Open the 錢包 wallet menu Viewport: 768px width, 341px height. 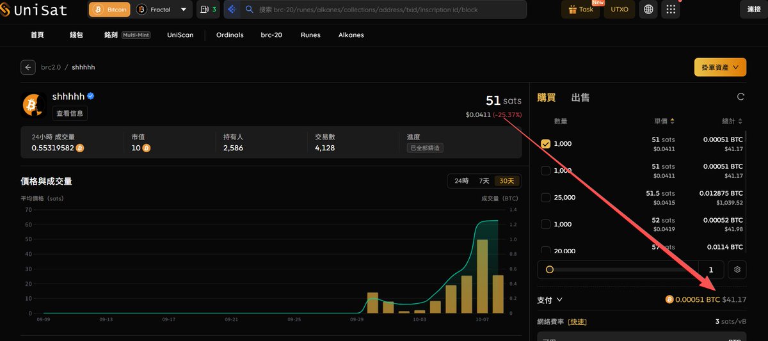point(76,35)
